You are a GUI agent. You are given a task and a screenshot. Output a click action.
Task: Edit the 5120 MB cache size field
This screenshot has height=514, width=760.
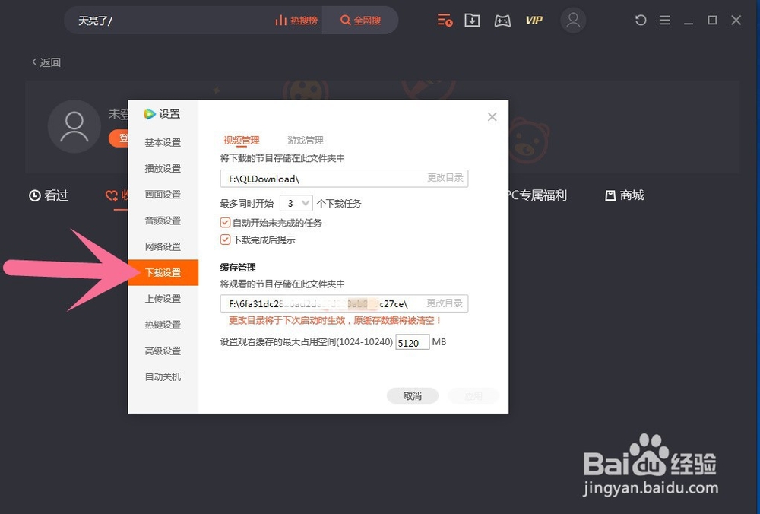click(411, 342)
